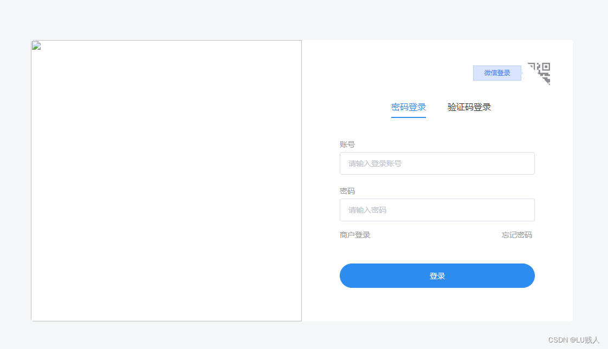Image resolution: width=608 pixels, height=349 pixels.
Task: Click the broken image placeholder icon
Action: pyautogui.click(x=36, y=45)
